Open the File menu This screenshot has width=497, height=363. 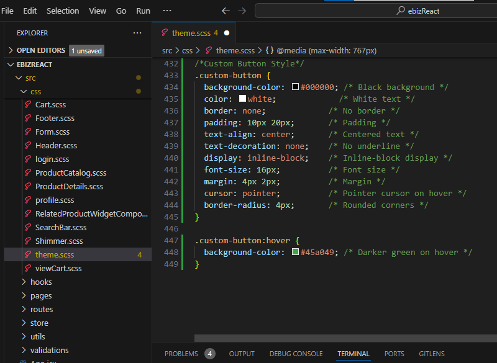click(x=7, y=11)
